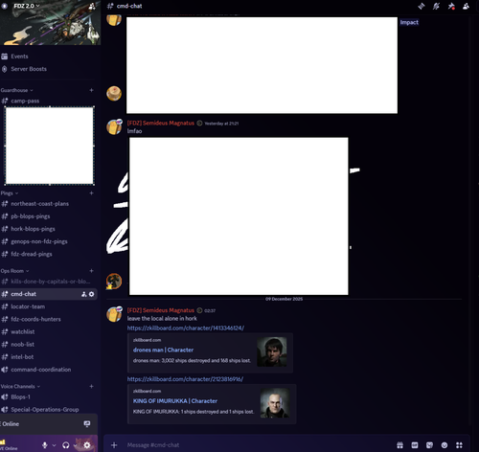Click the plus attachment button in message bar
The height and width of the screenshot is (452, 479).
coord(114,445)
